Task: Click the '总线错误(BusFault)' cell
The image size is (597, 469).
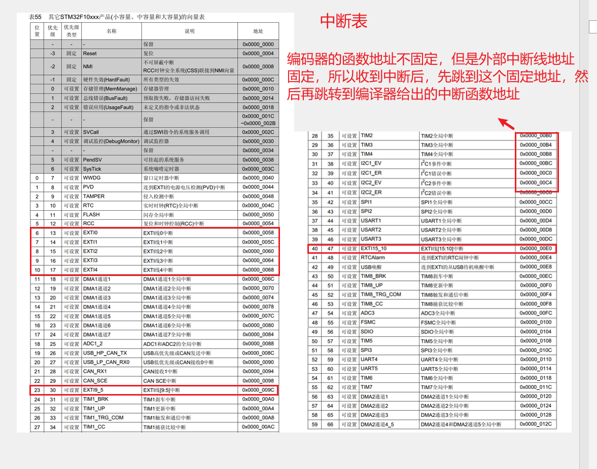Action: coord(112,98)
